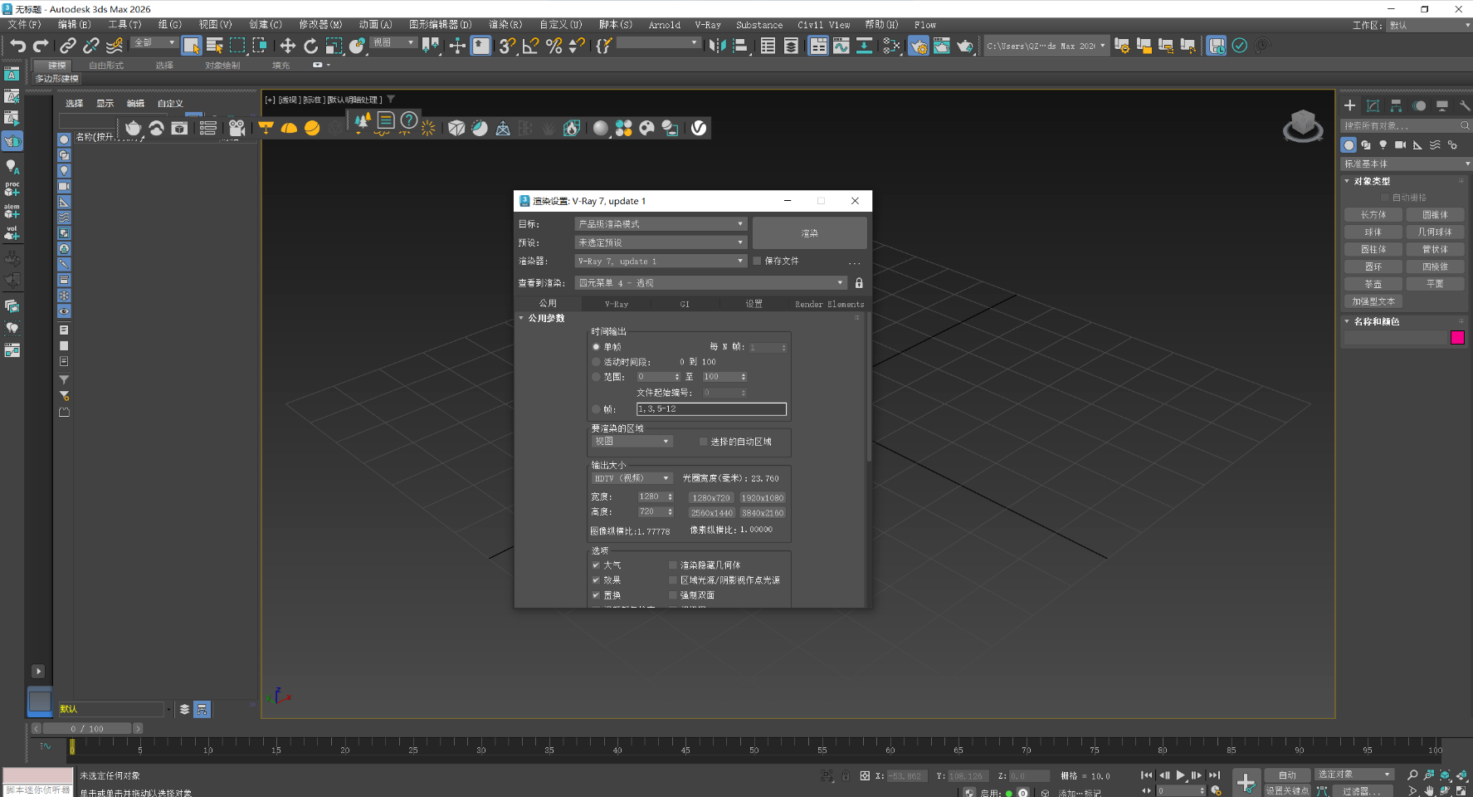Click the V-Ray sun light icon

pyautogui.click(x=428, y=128)
